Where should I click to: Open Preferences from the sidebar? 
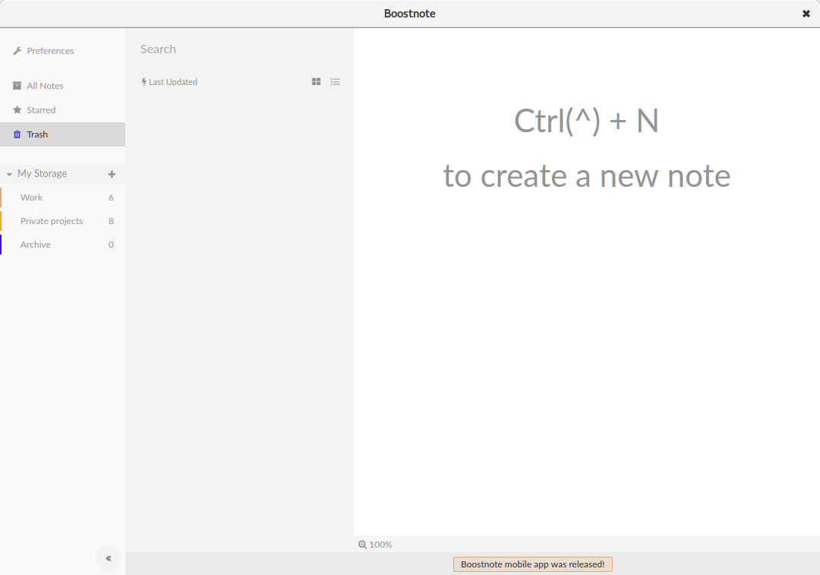[x=50, y=51]
